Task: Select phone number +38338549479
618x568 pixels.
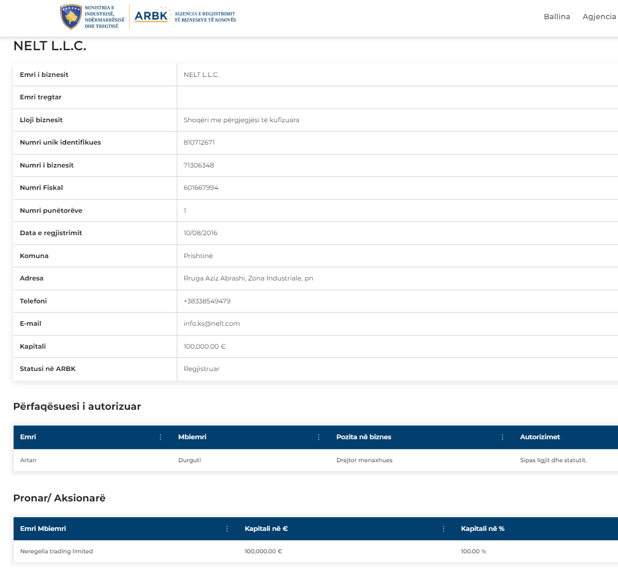Action: (x=207, y=302)
